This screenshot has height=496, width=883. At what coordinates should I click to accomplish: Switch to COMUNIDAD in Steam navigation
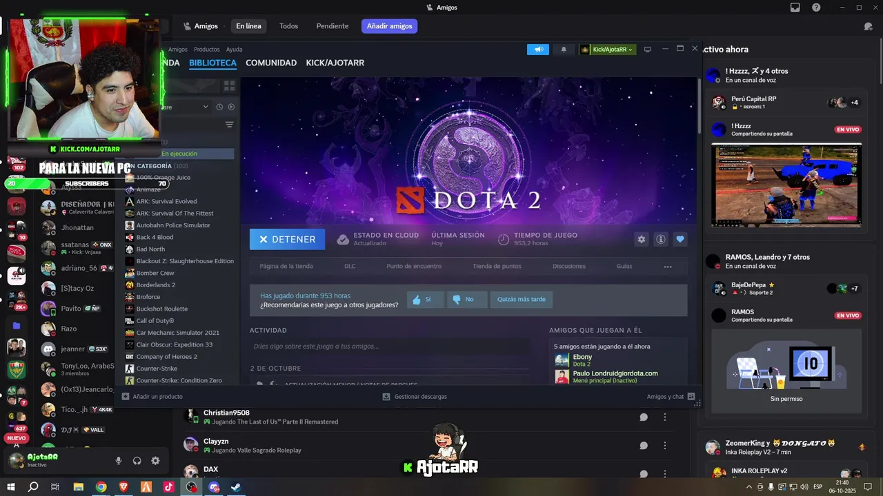click(271, 63)
